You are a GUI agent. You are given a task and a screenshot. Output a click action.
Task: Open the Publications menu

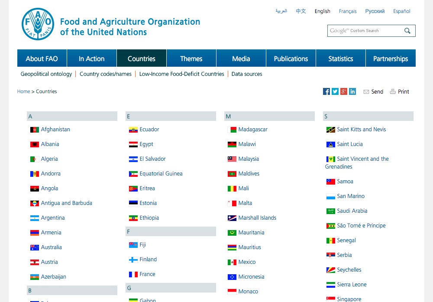(291, 58)
